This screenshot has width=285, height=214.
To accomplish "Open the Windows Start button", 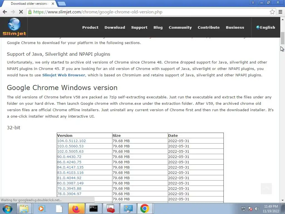I will pos(8,208).
